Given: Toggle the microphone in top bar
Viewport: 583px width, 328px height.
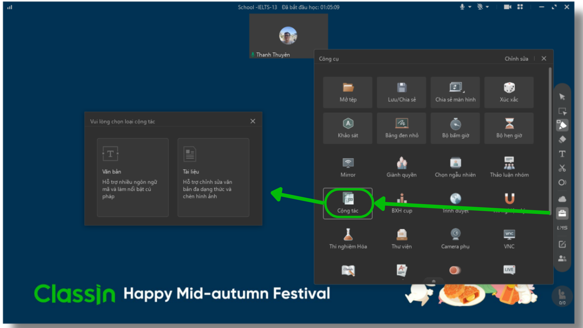Looking at the screenshot, I should click(x=462, y=7).
